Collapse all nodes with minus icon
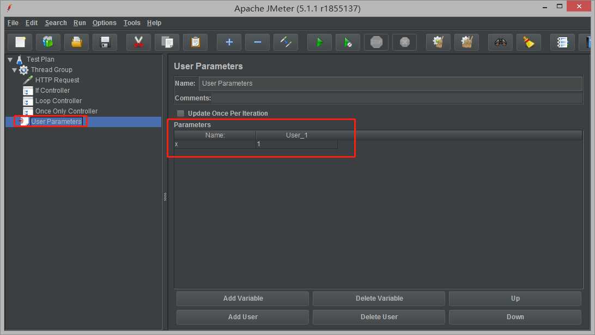 point(257,42)
